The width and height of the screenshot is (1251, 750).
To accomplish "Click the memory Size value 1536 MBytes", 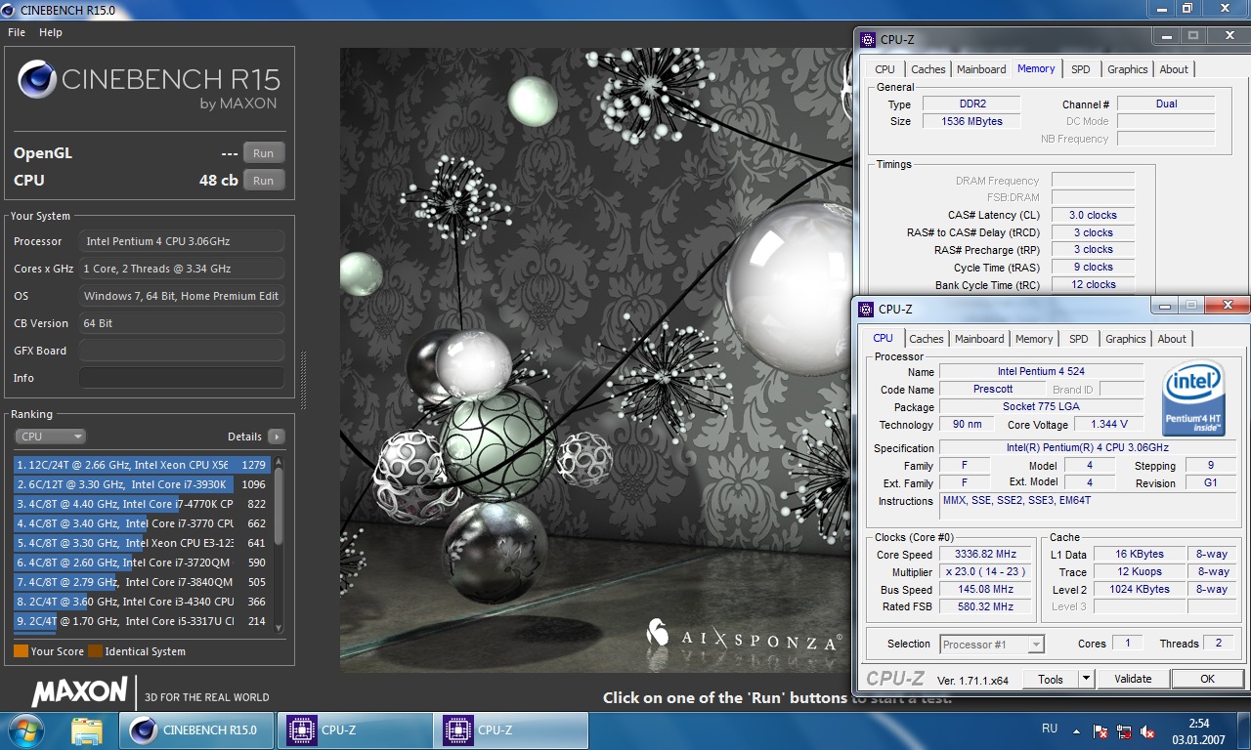I will coord(971,122).
